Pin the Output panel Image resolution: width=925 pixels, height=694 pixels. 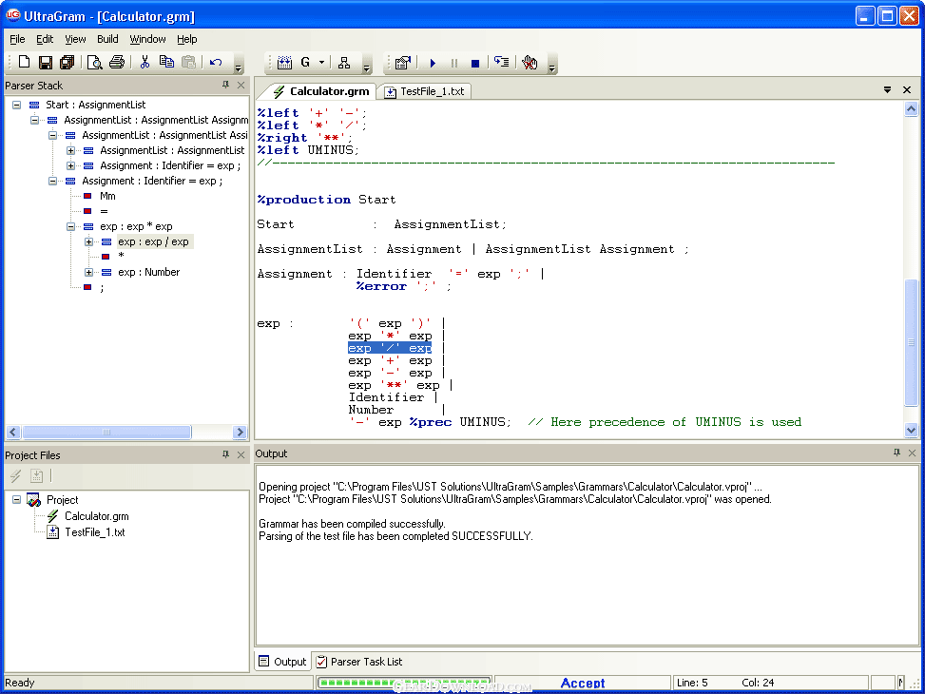pos(896,453)
